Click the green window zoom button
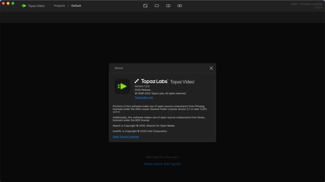 coord(13,3)
